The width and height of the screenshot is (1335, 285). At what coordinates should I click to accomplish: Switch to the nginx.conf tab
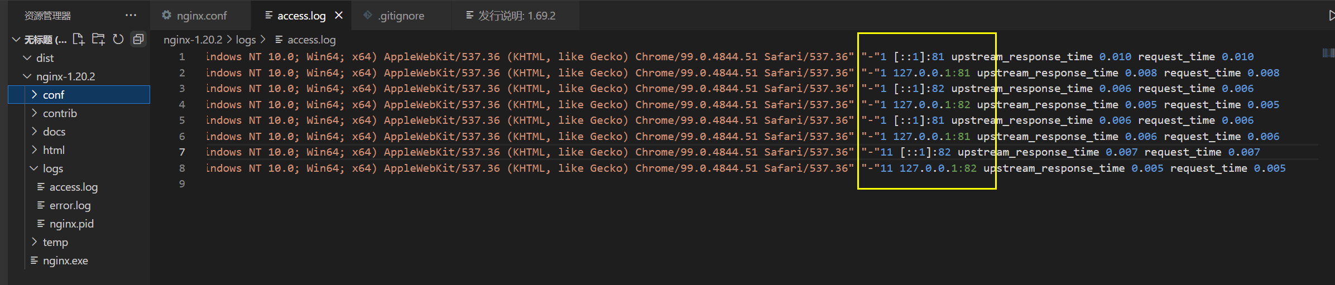(x=201, y=16)
